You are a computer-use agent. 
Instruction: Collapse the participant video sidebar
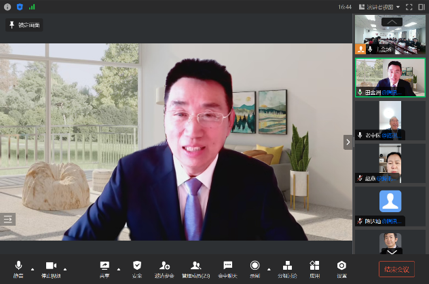click(348, 142)
